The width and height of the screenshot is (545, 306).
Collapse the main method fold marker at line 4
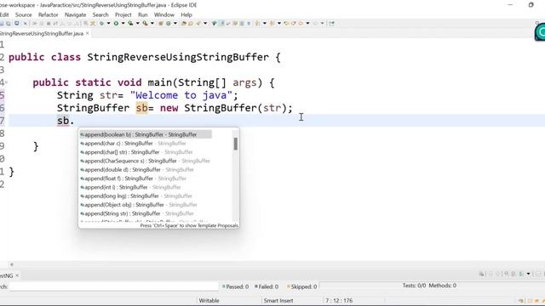pos(6,82)
